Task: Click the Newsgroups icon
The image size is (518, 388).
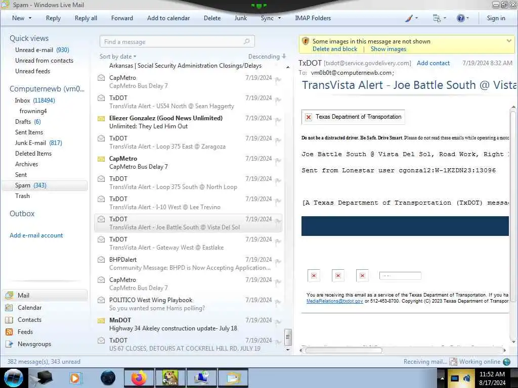Action: coord(9,344)
